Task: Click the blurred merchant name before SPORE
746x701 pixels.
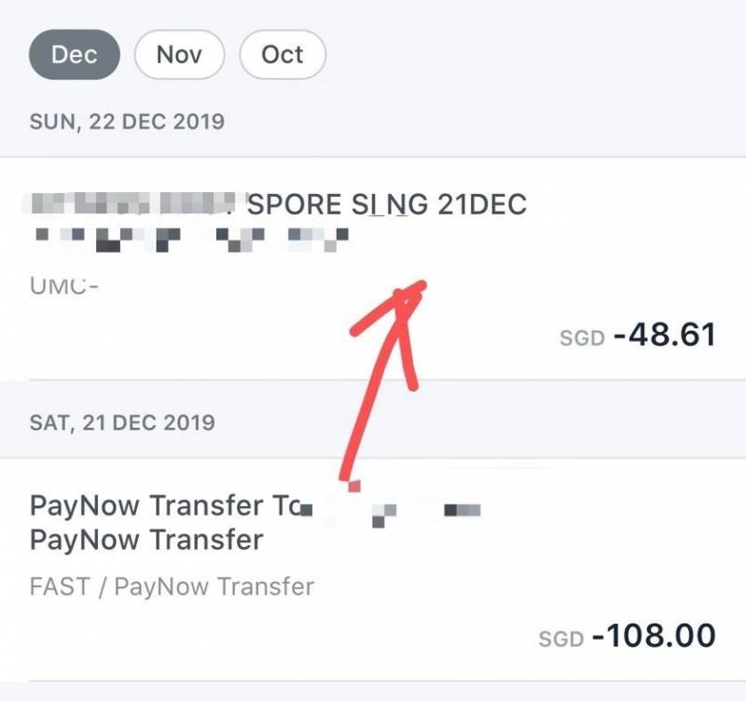Action: (134, 204)
